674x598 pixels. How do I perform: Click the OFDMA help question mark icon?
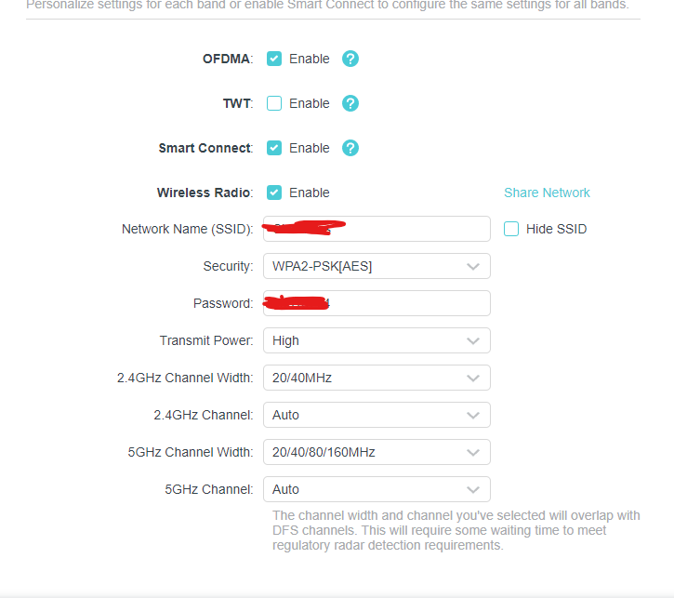click(350, 59)
